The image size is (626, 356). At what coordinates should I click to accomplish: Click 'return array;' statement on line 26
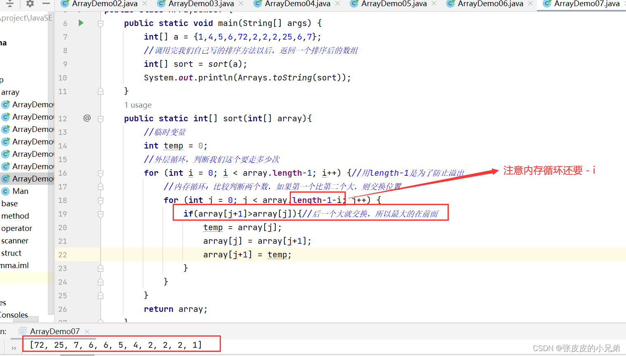coord(176,309)
